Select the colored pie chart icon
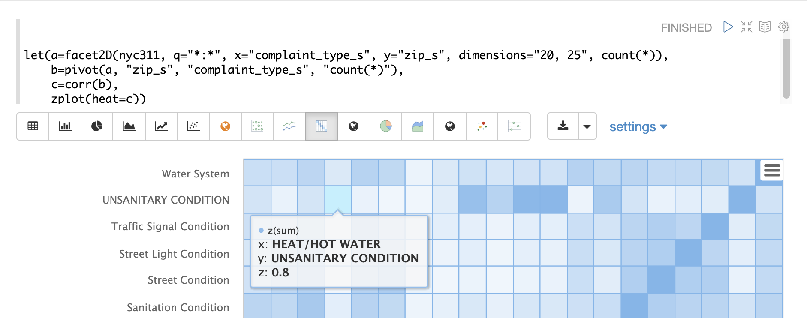Viewport: 807px width, 318px height. (386, 126)
